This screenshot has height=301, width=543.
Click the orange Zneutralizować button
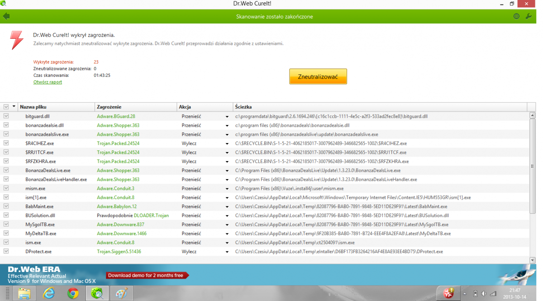[318, 77]
